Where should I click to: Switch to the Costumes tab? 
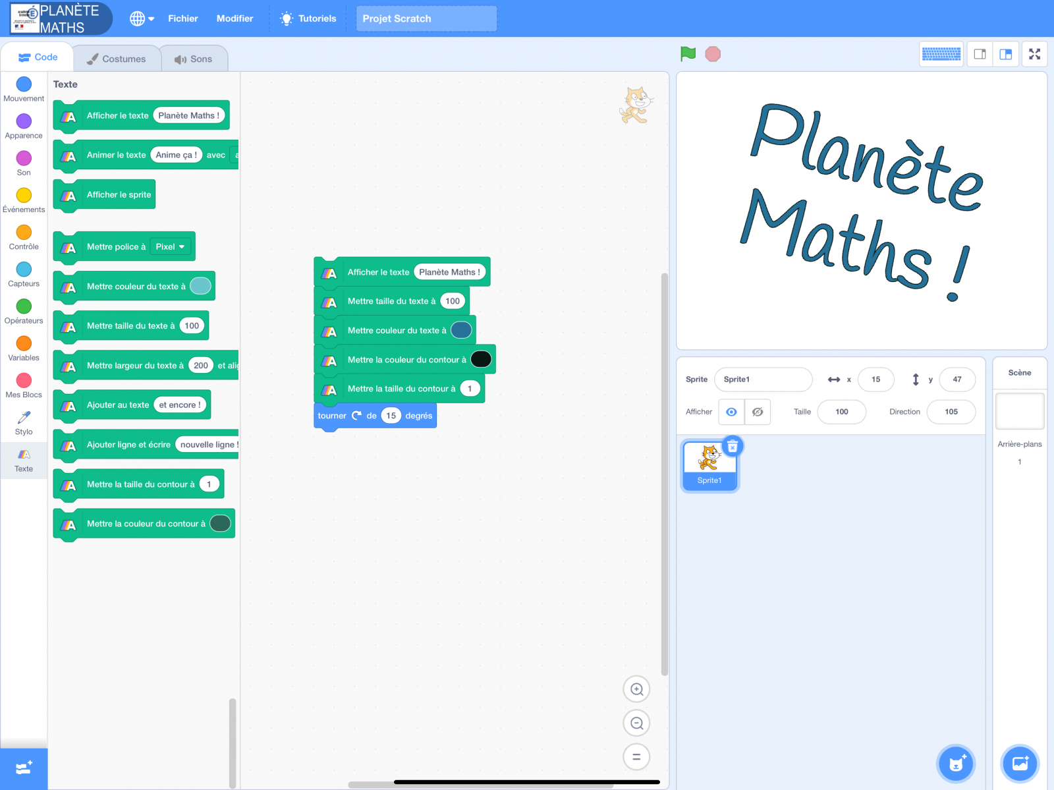(x=117, y=59)
